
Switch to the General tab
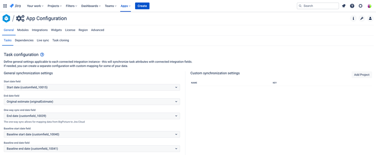(9, 30)
